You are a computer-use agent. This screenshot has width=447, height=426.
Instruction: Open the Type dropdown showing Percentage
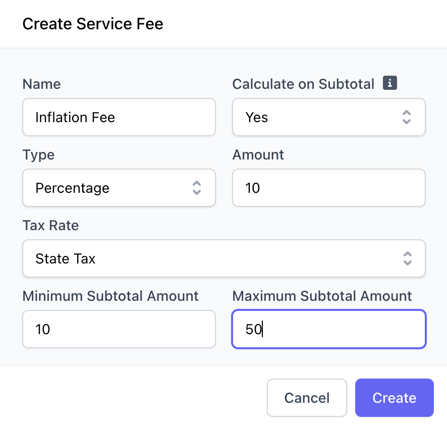(119, 188)
